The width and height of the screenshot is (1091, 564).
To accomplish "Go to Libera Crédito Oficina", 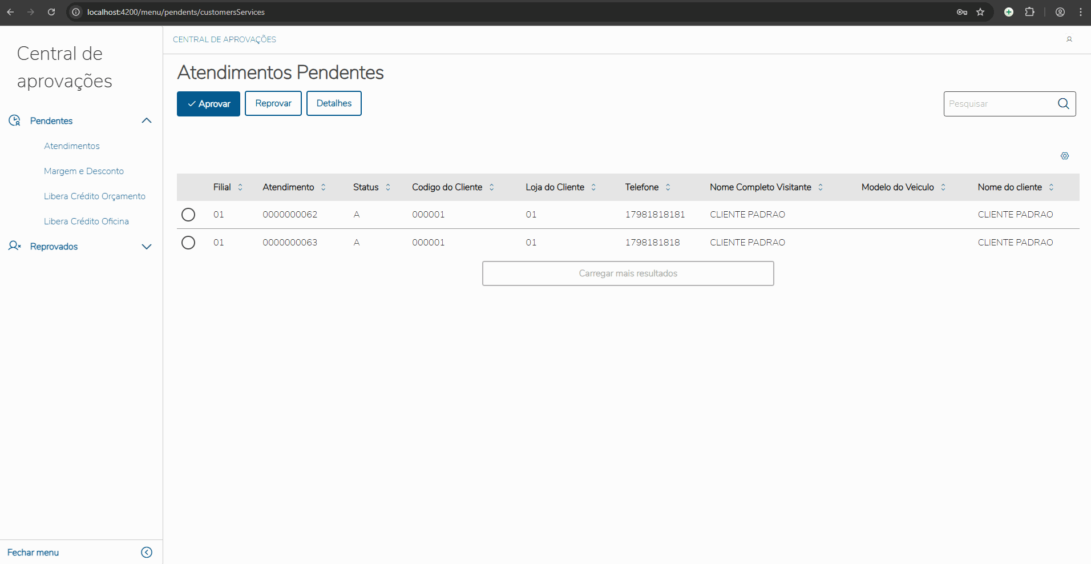I will (x=86, y=221).
